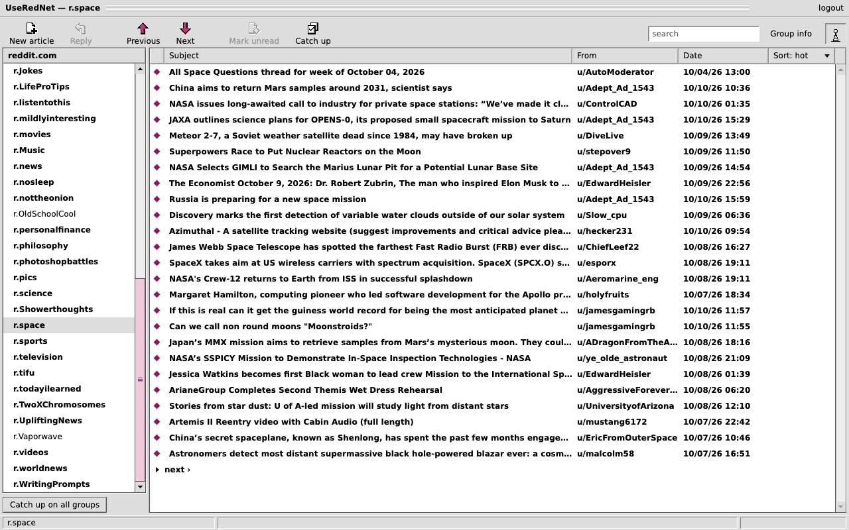Image resolution: width=849 pixels, height=530 pixels.
Task: Click the New article toolbar icon
Action: pyautogui.click(x=31, y=28)
